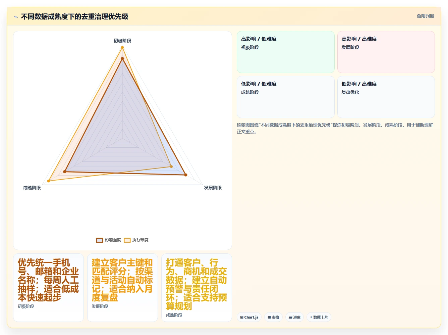Click the 进度 tag chip

tap(294, 317)
